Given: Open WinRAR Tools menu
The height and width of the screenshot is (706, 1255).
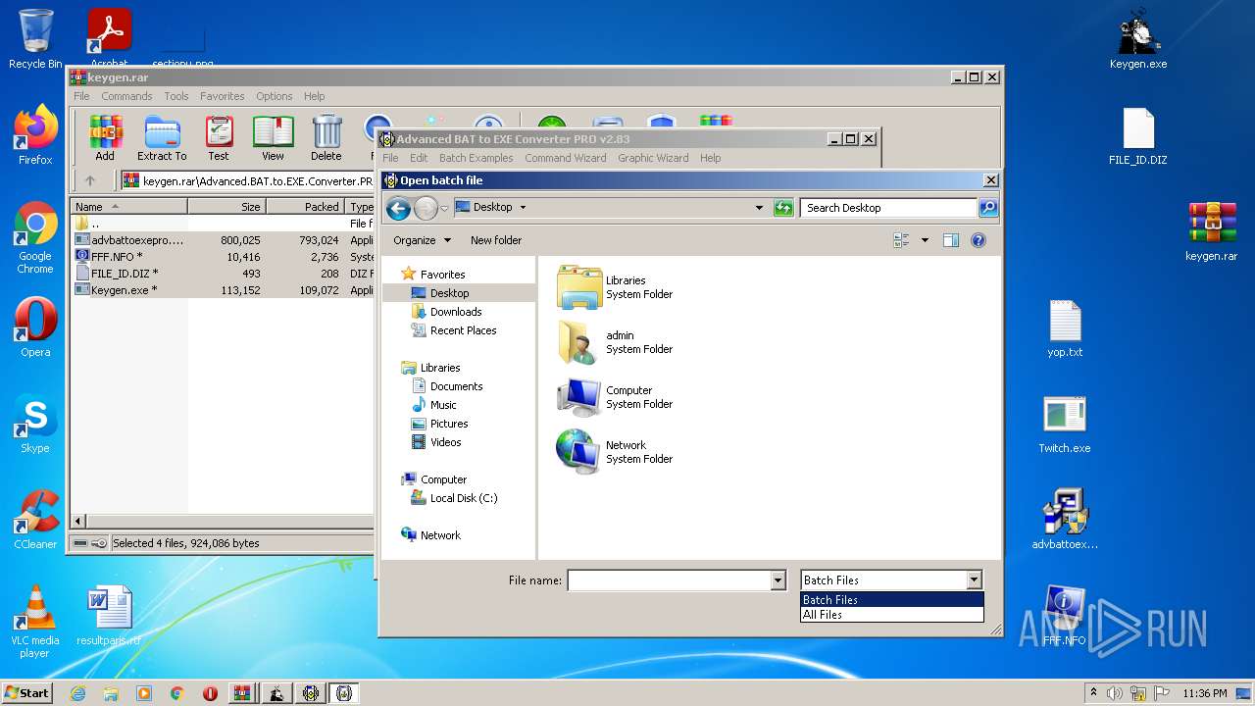Looking at the screenshot, I should pyautogui.click(x=176, y=96).
